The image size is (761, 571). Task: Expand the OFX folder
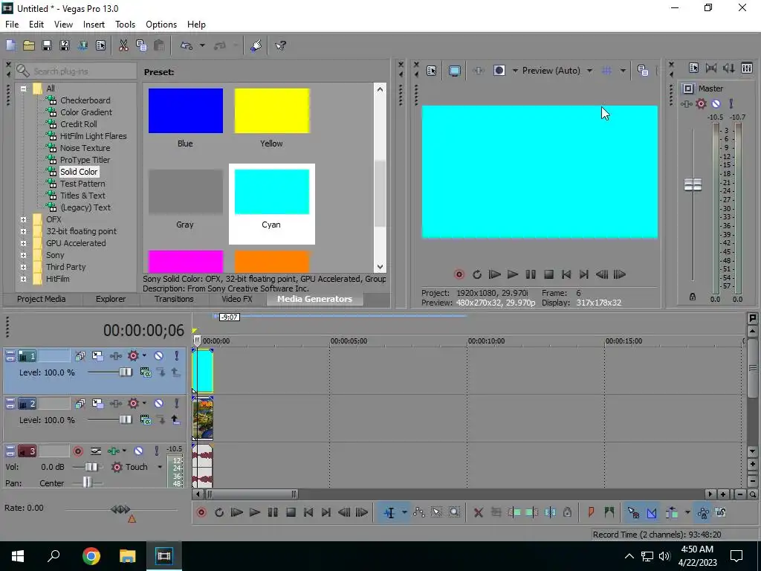click(x=23, y=219)
